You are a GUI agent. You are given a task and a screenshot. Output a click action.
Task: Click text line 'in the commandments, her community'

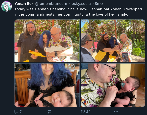[x=71, y=14]
